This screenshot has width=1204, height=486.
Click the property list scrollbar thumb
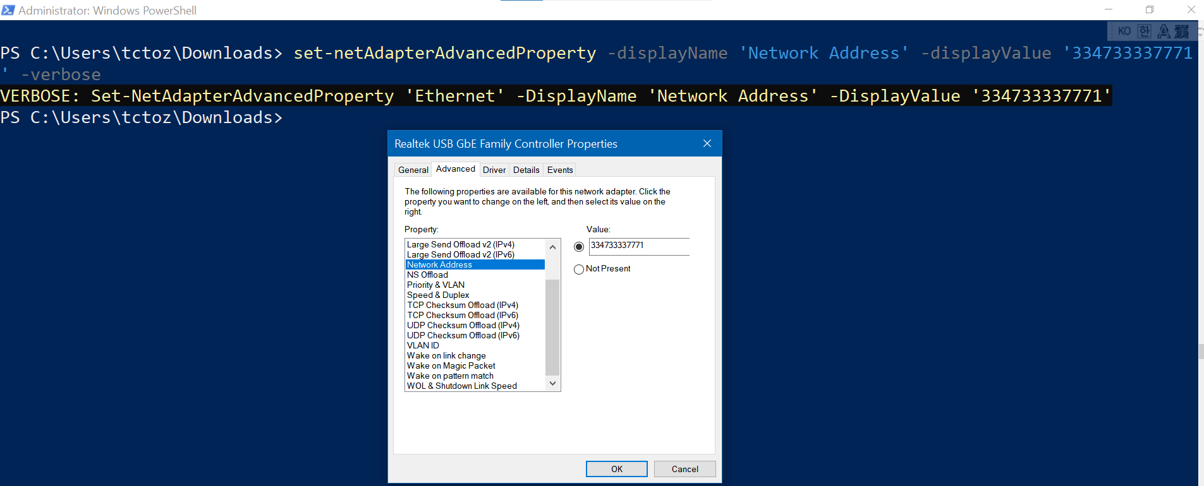552,327
